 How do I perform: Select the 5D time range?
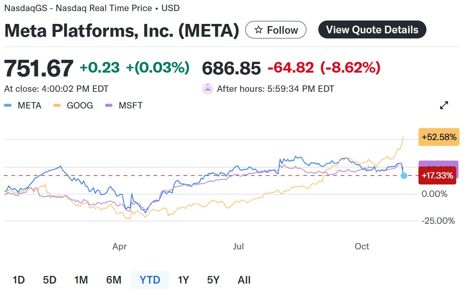pos(50,280)
